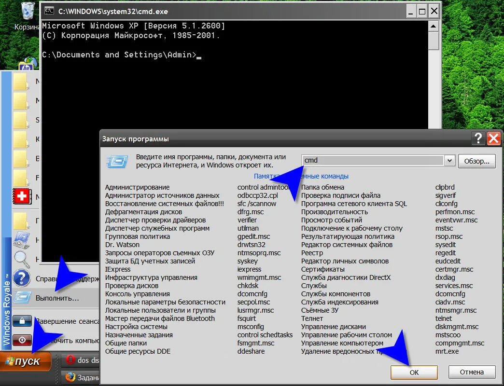Click the command 'syskey'
504x386 pixels.
click(248, 262)
